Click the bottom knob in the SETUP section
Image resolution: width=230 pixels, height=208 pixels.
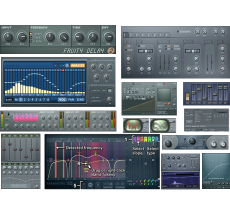tap(109, 99)
